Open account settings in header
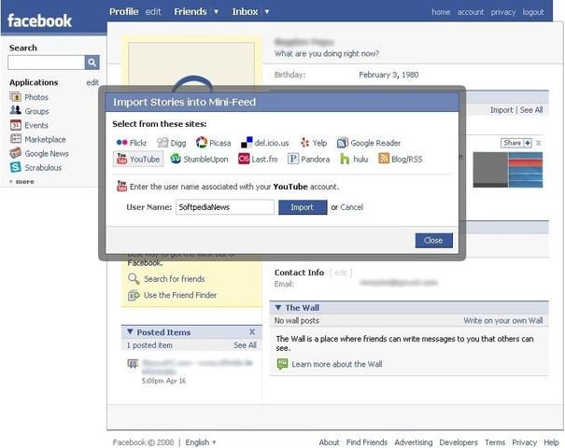565x448 pixels. 471,12
